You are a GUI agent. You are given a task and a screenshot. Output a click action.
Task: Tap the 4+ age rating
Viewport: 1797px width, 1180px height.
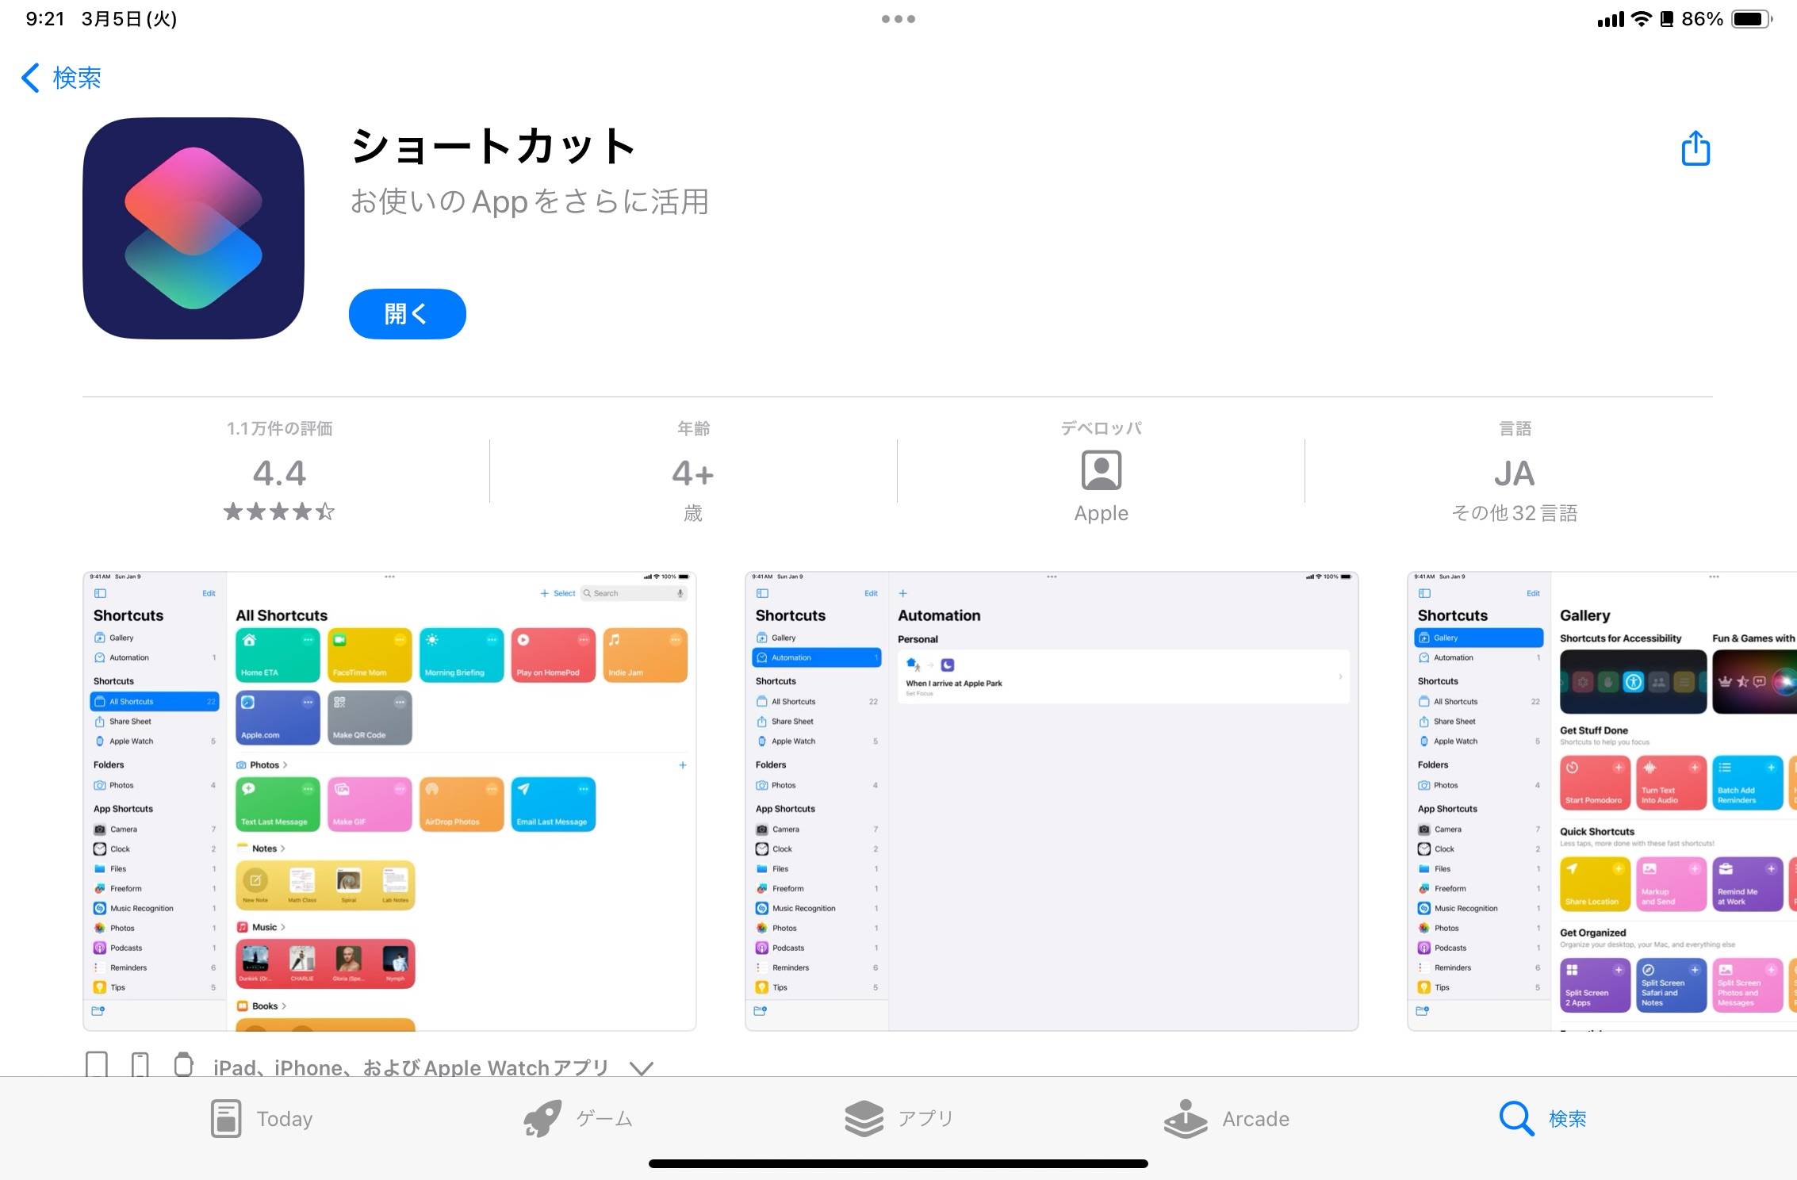coord(693,473)
